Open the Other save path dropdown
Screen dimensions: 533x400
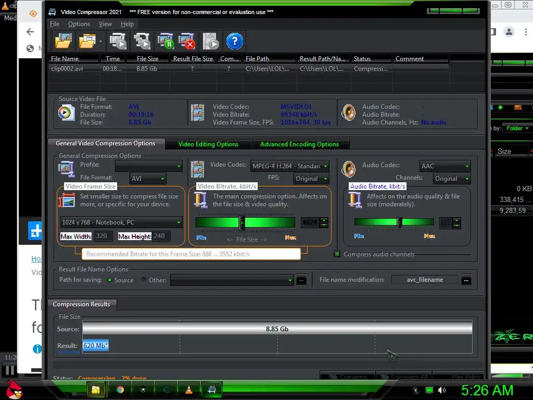click(x=232, y=280)
